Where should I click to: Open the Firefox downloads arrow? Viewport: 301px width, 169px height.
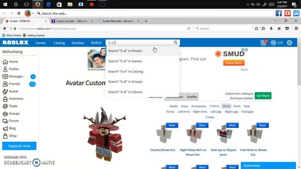pos(271,29)
